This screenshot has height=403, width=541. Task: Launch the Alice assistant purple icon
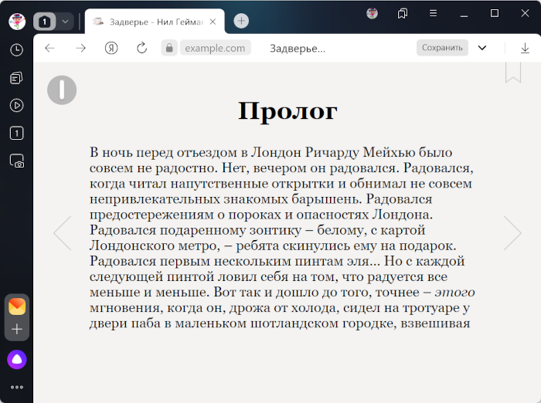[x=17, y=360]
